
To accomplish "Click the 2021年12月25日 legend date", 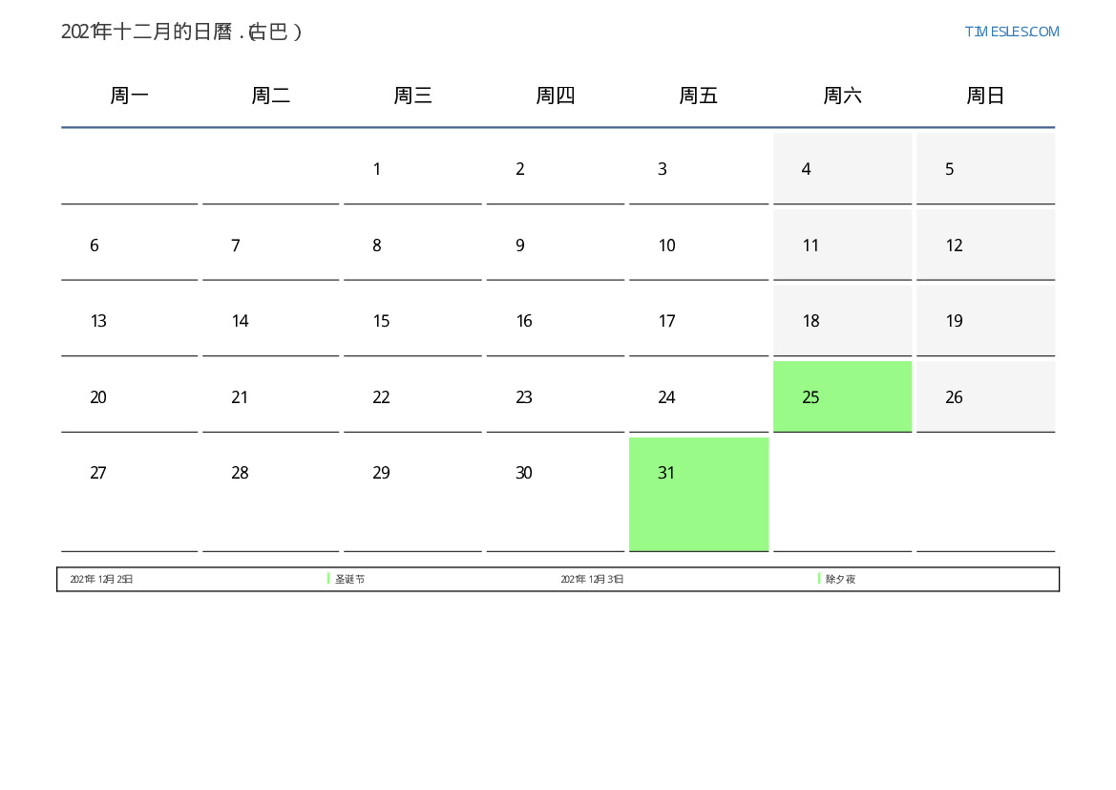I will (101, 579).
